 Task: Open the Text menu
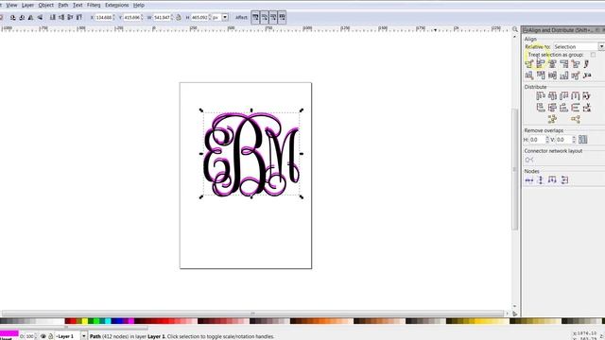coord(78,5)
